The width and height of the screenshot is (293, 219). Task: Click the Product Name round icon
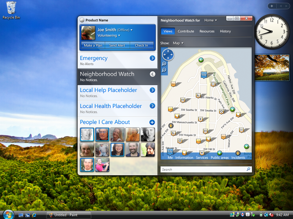click(x=82, y=20)
